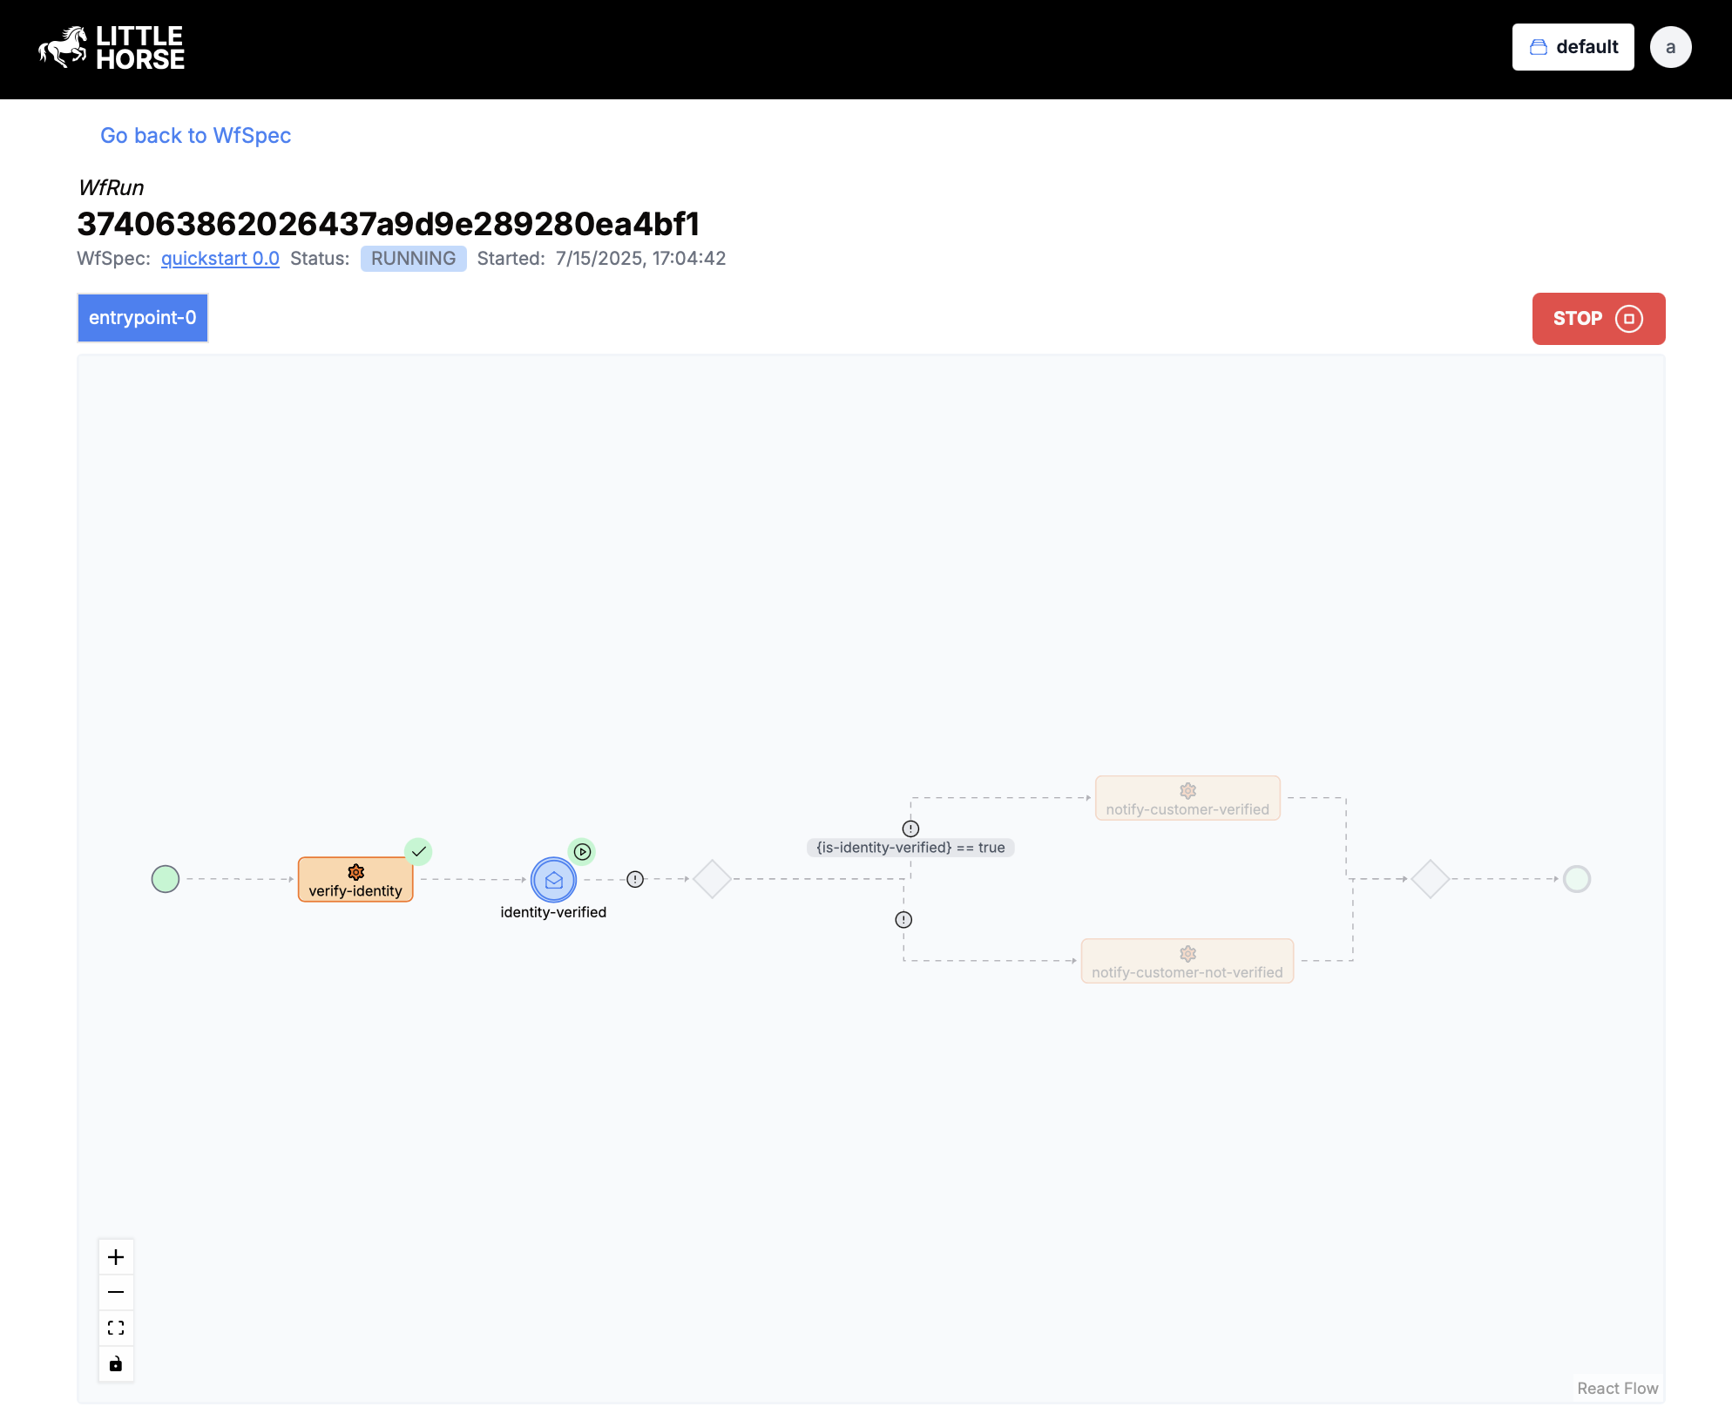This screenshot has height=1427, width=1732.
Task: Click the rightmost diamond merge node
Action: click(x=1430, y=879)
